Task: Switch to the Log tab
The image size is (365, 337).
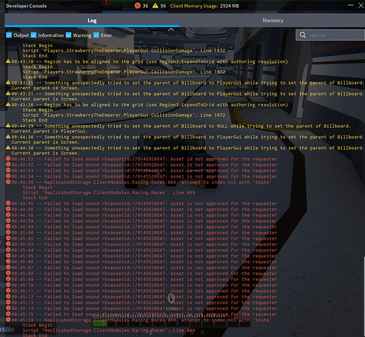Action: (x=92, y=20)
